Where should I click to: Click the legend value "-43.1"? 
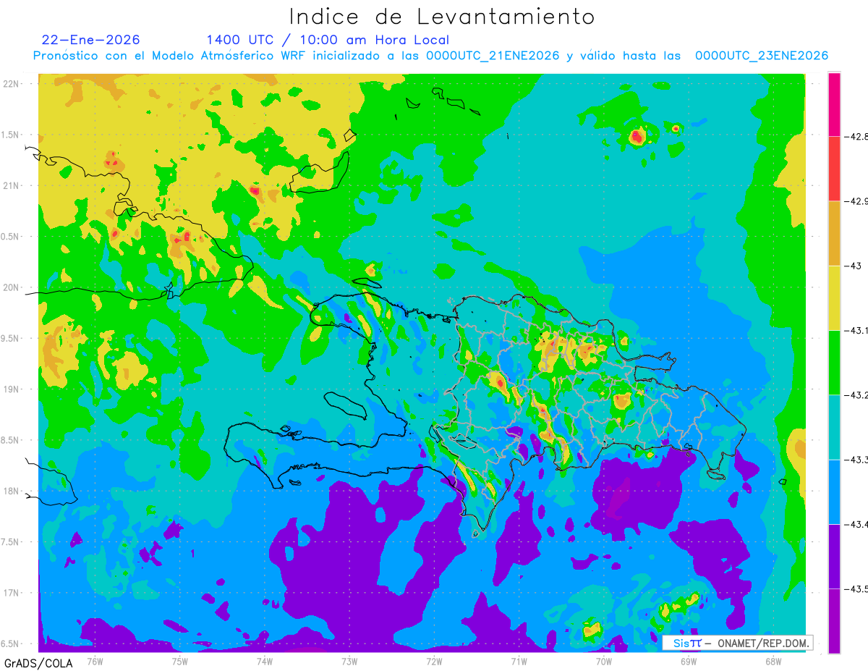tap(857, 330)
